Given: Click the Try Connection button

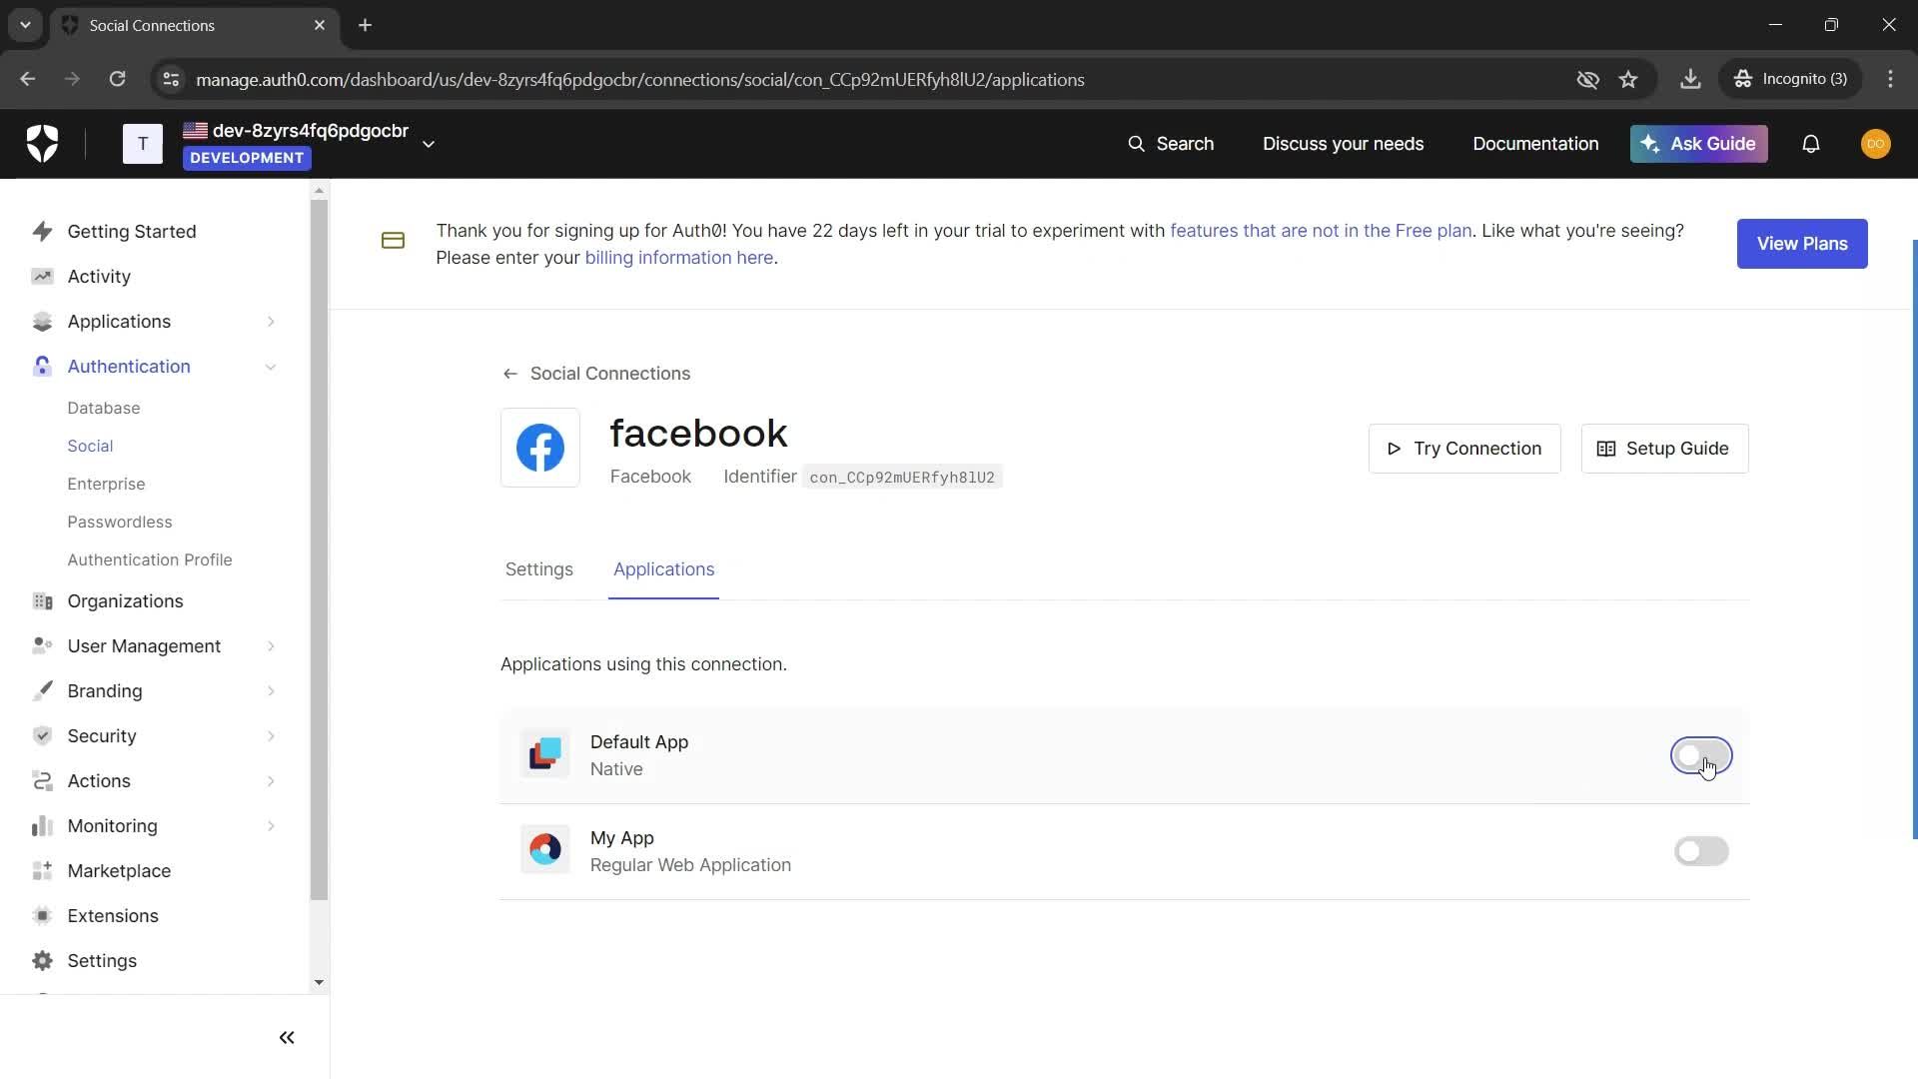Looking at the screenshot, I should point(1464,449).
